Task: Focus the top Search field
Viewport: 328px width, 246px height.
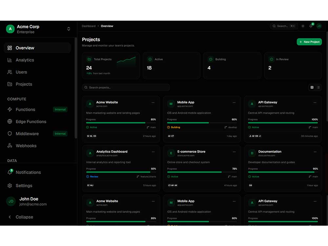Action: pos(284,26)
